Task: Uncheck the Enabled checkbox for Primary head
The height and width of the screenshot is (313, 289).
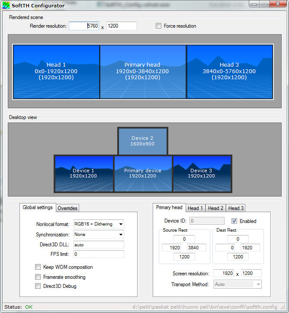Action: [x=234, y=221]
